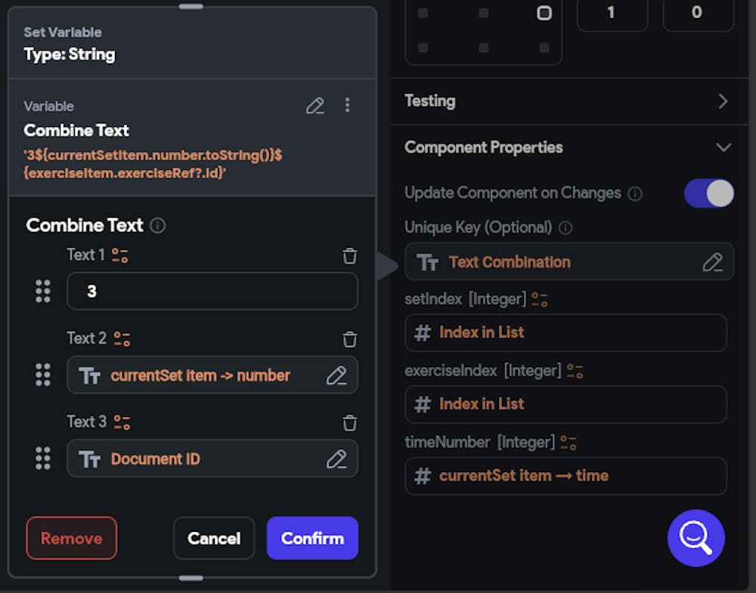This screenshot has height=593, width=756.
Task: Click the variable settings icon next to Text 3
Action: click(x=122, y=422)
